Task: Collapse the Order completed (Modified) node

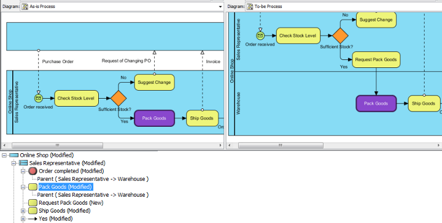Action: click(x=23, y=171)
